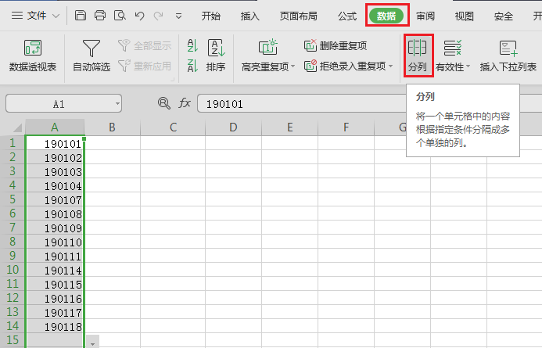542x348 pixels.
Task: Select row 10 header
Action: click(x=13, y=270)
